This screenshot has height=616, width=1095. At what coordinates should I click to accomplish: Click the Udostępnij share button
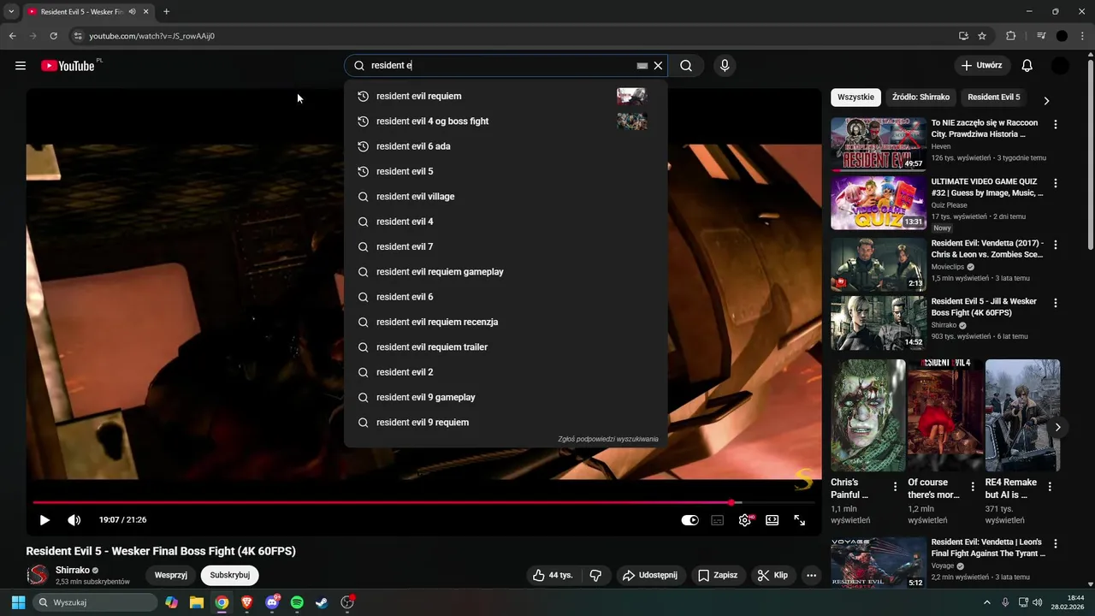(x=650, y=576)
